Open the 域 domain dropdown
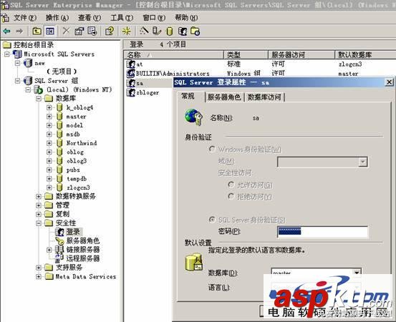This screenshot has height=322, width=396. click(x=363, y=162)
